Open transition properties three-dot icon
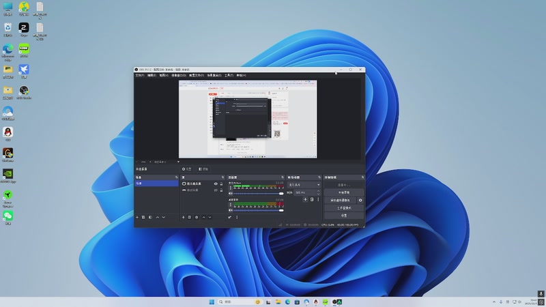Viewport: 546px width, 307px height. [x=318, y=199]
